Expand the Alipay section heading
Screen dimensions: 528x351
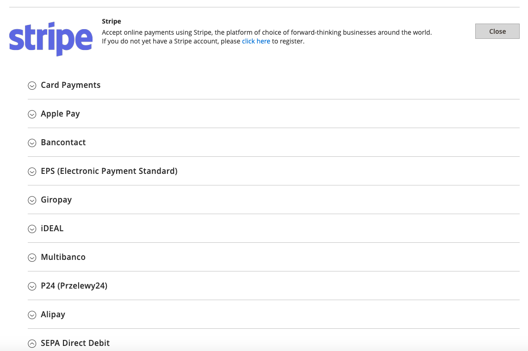click(x=53, y=314)
